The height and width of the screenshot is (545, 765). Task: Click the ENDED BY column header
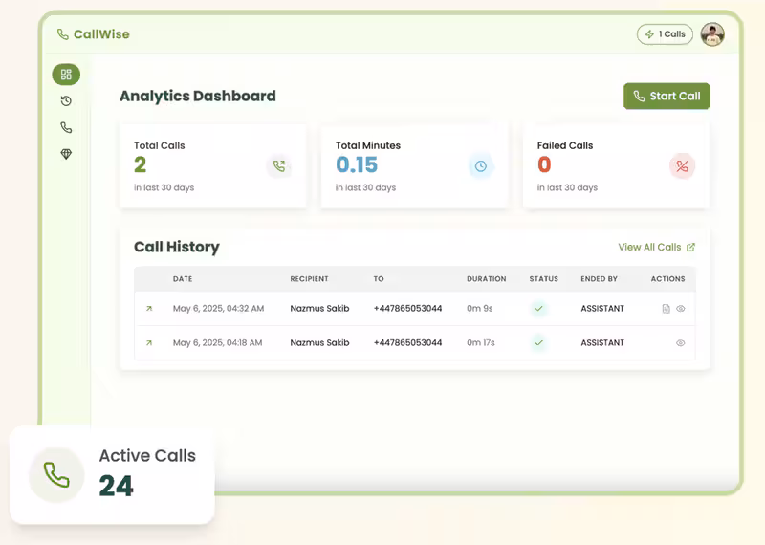point(600,279)
